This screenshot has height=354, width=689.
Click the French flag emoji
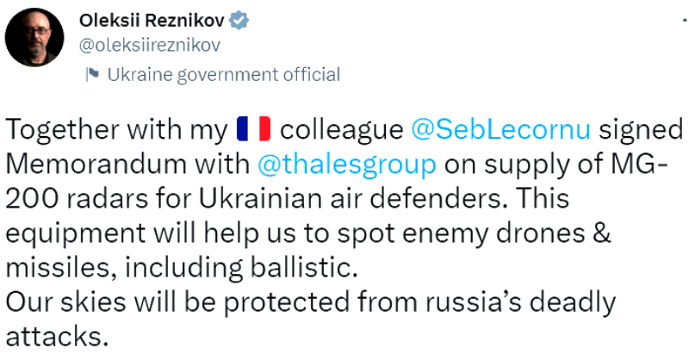253,129
